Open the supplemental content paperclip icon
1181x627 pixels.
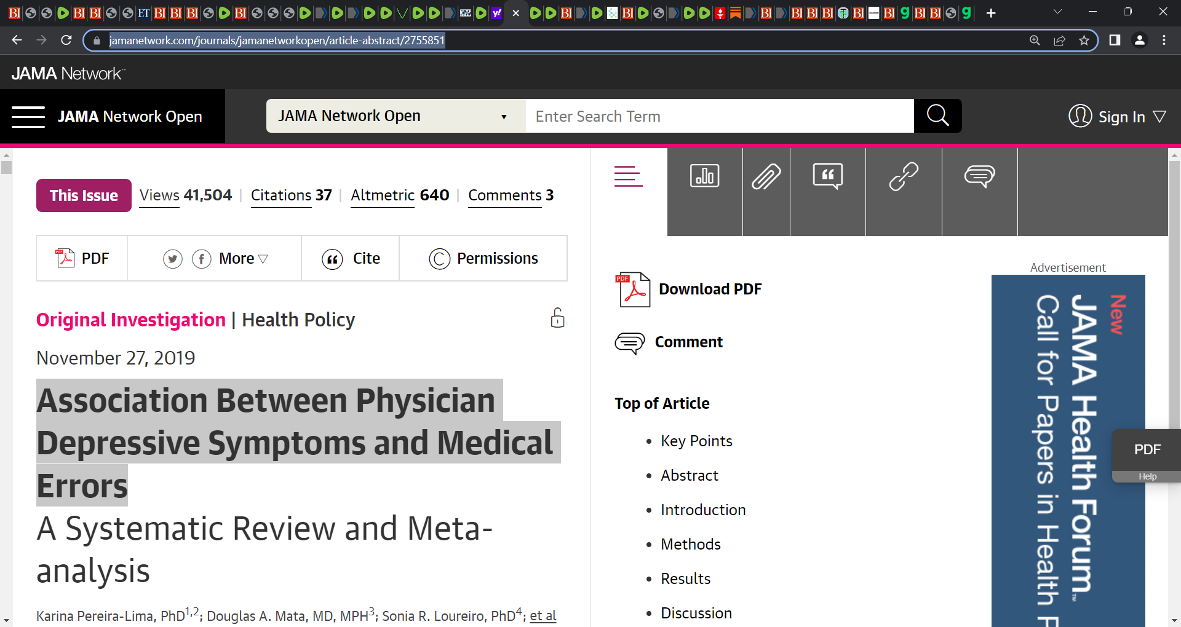(x=766, y=177)
